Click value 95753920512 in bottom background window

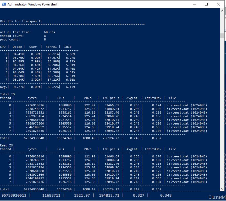14,196
